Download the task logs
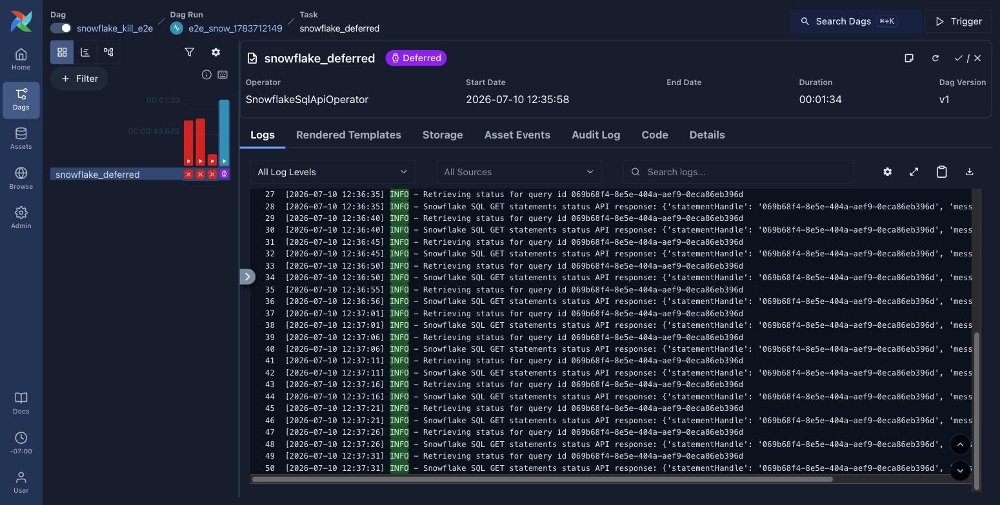 (969, 172)
